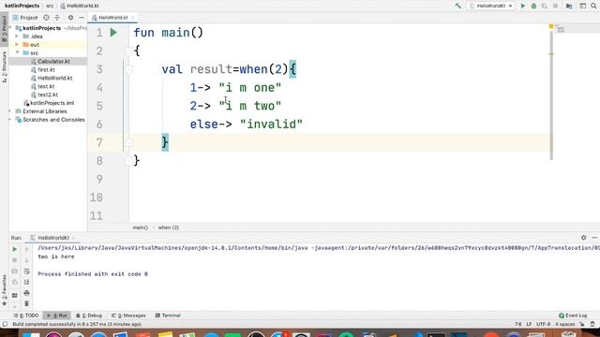Image resolution: width=600 pixels, height=337 pixels.
Task: Expand Scratches and Consoles node
Action: tap(10, 120)
